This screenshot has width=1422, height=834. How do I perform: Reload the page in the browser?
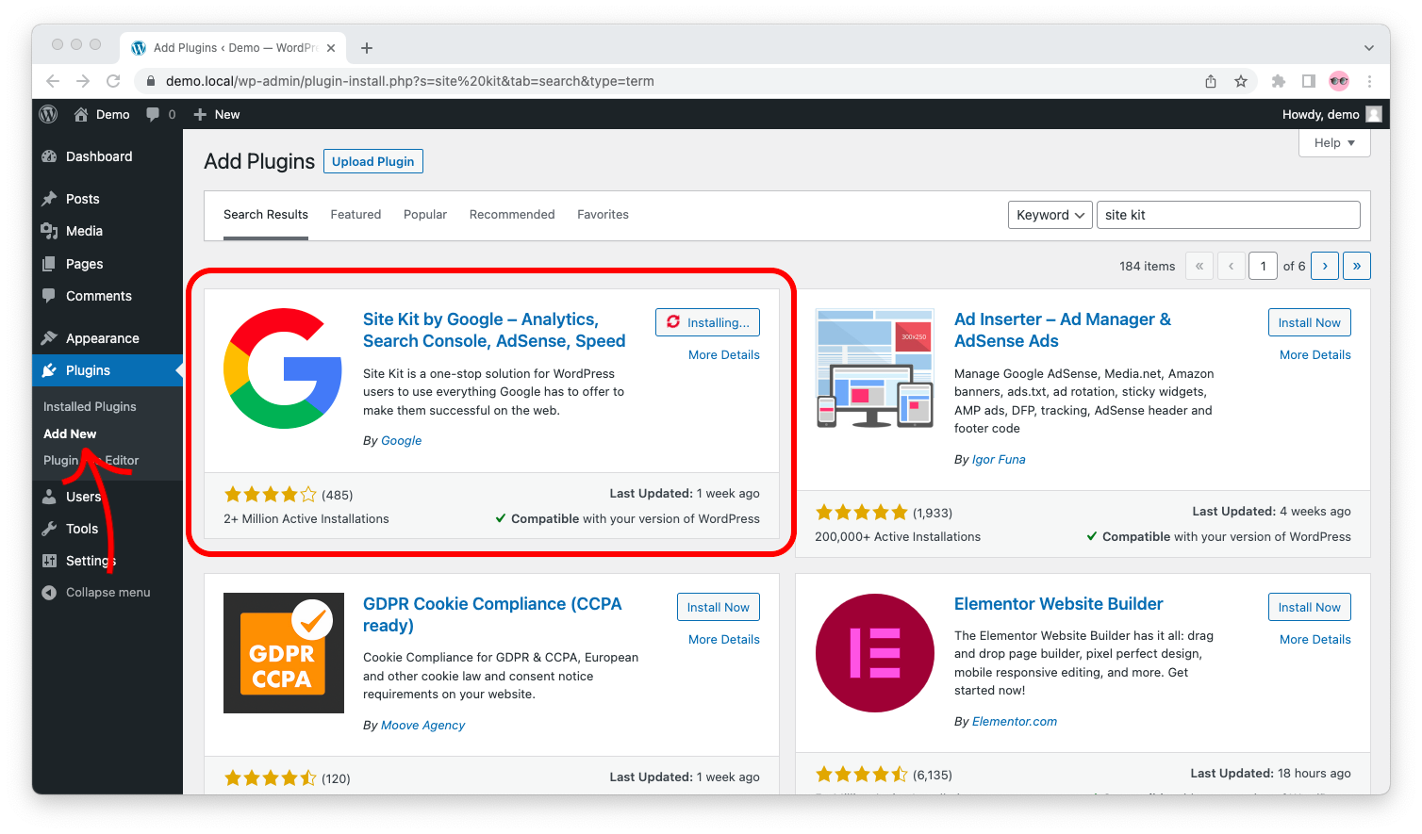[x=113, y=81]
